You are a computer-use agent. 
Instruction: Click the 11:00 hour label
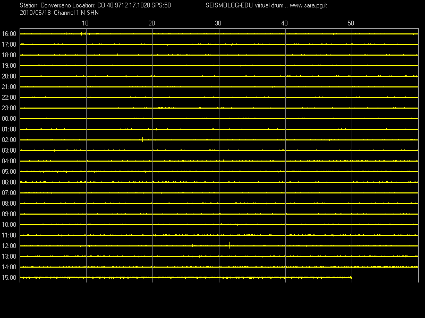9,235
